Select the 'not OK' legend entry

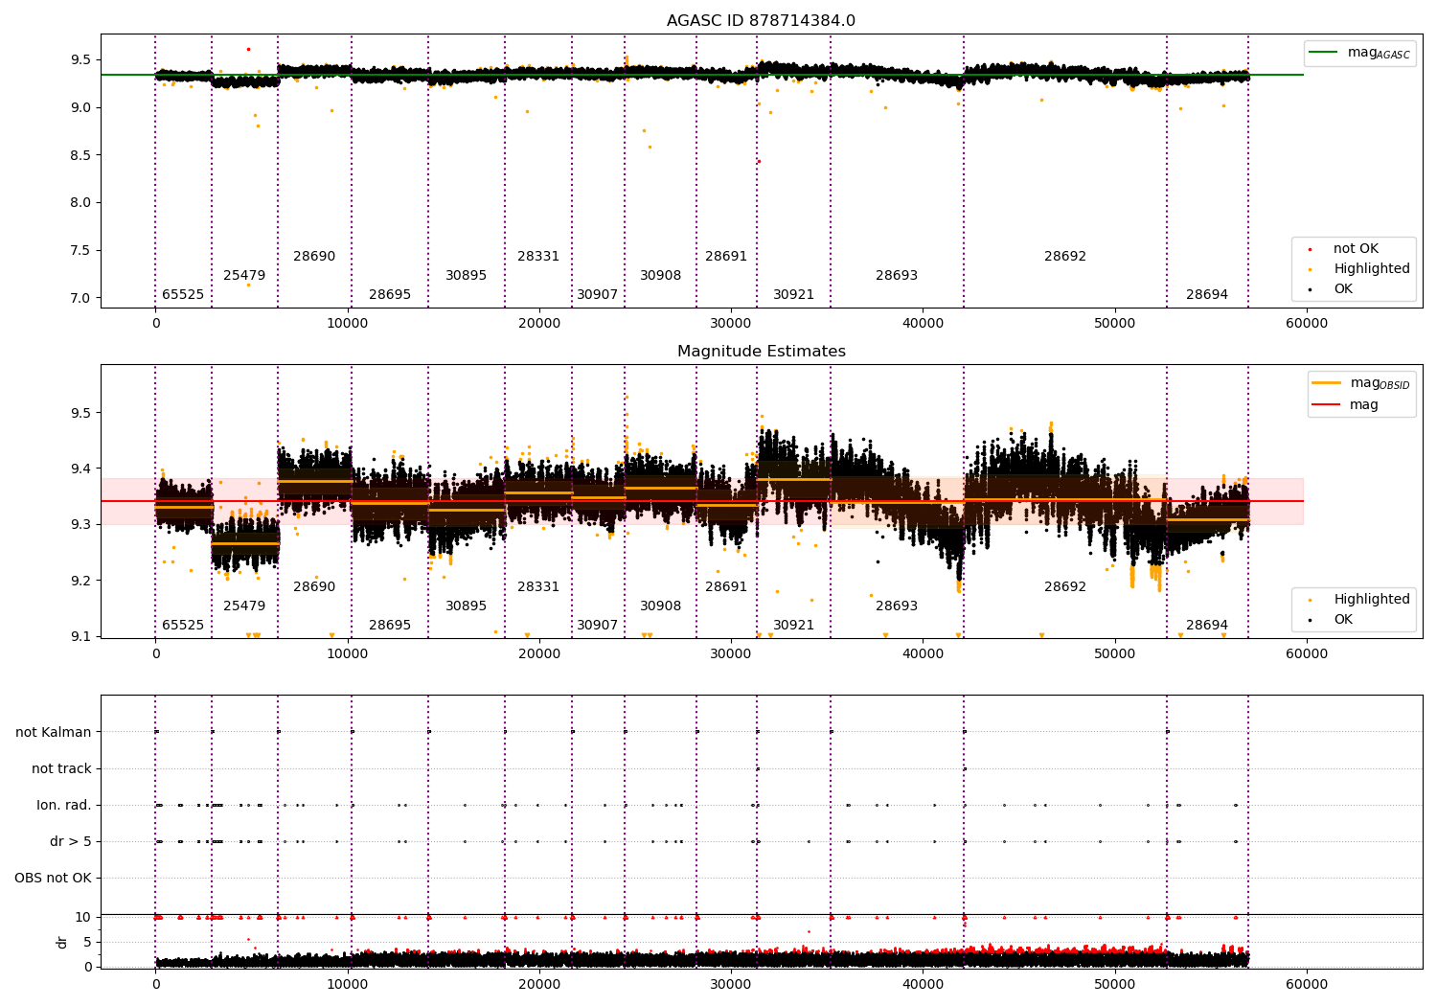tap(1356, 249)
